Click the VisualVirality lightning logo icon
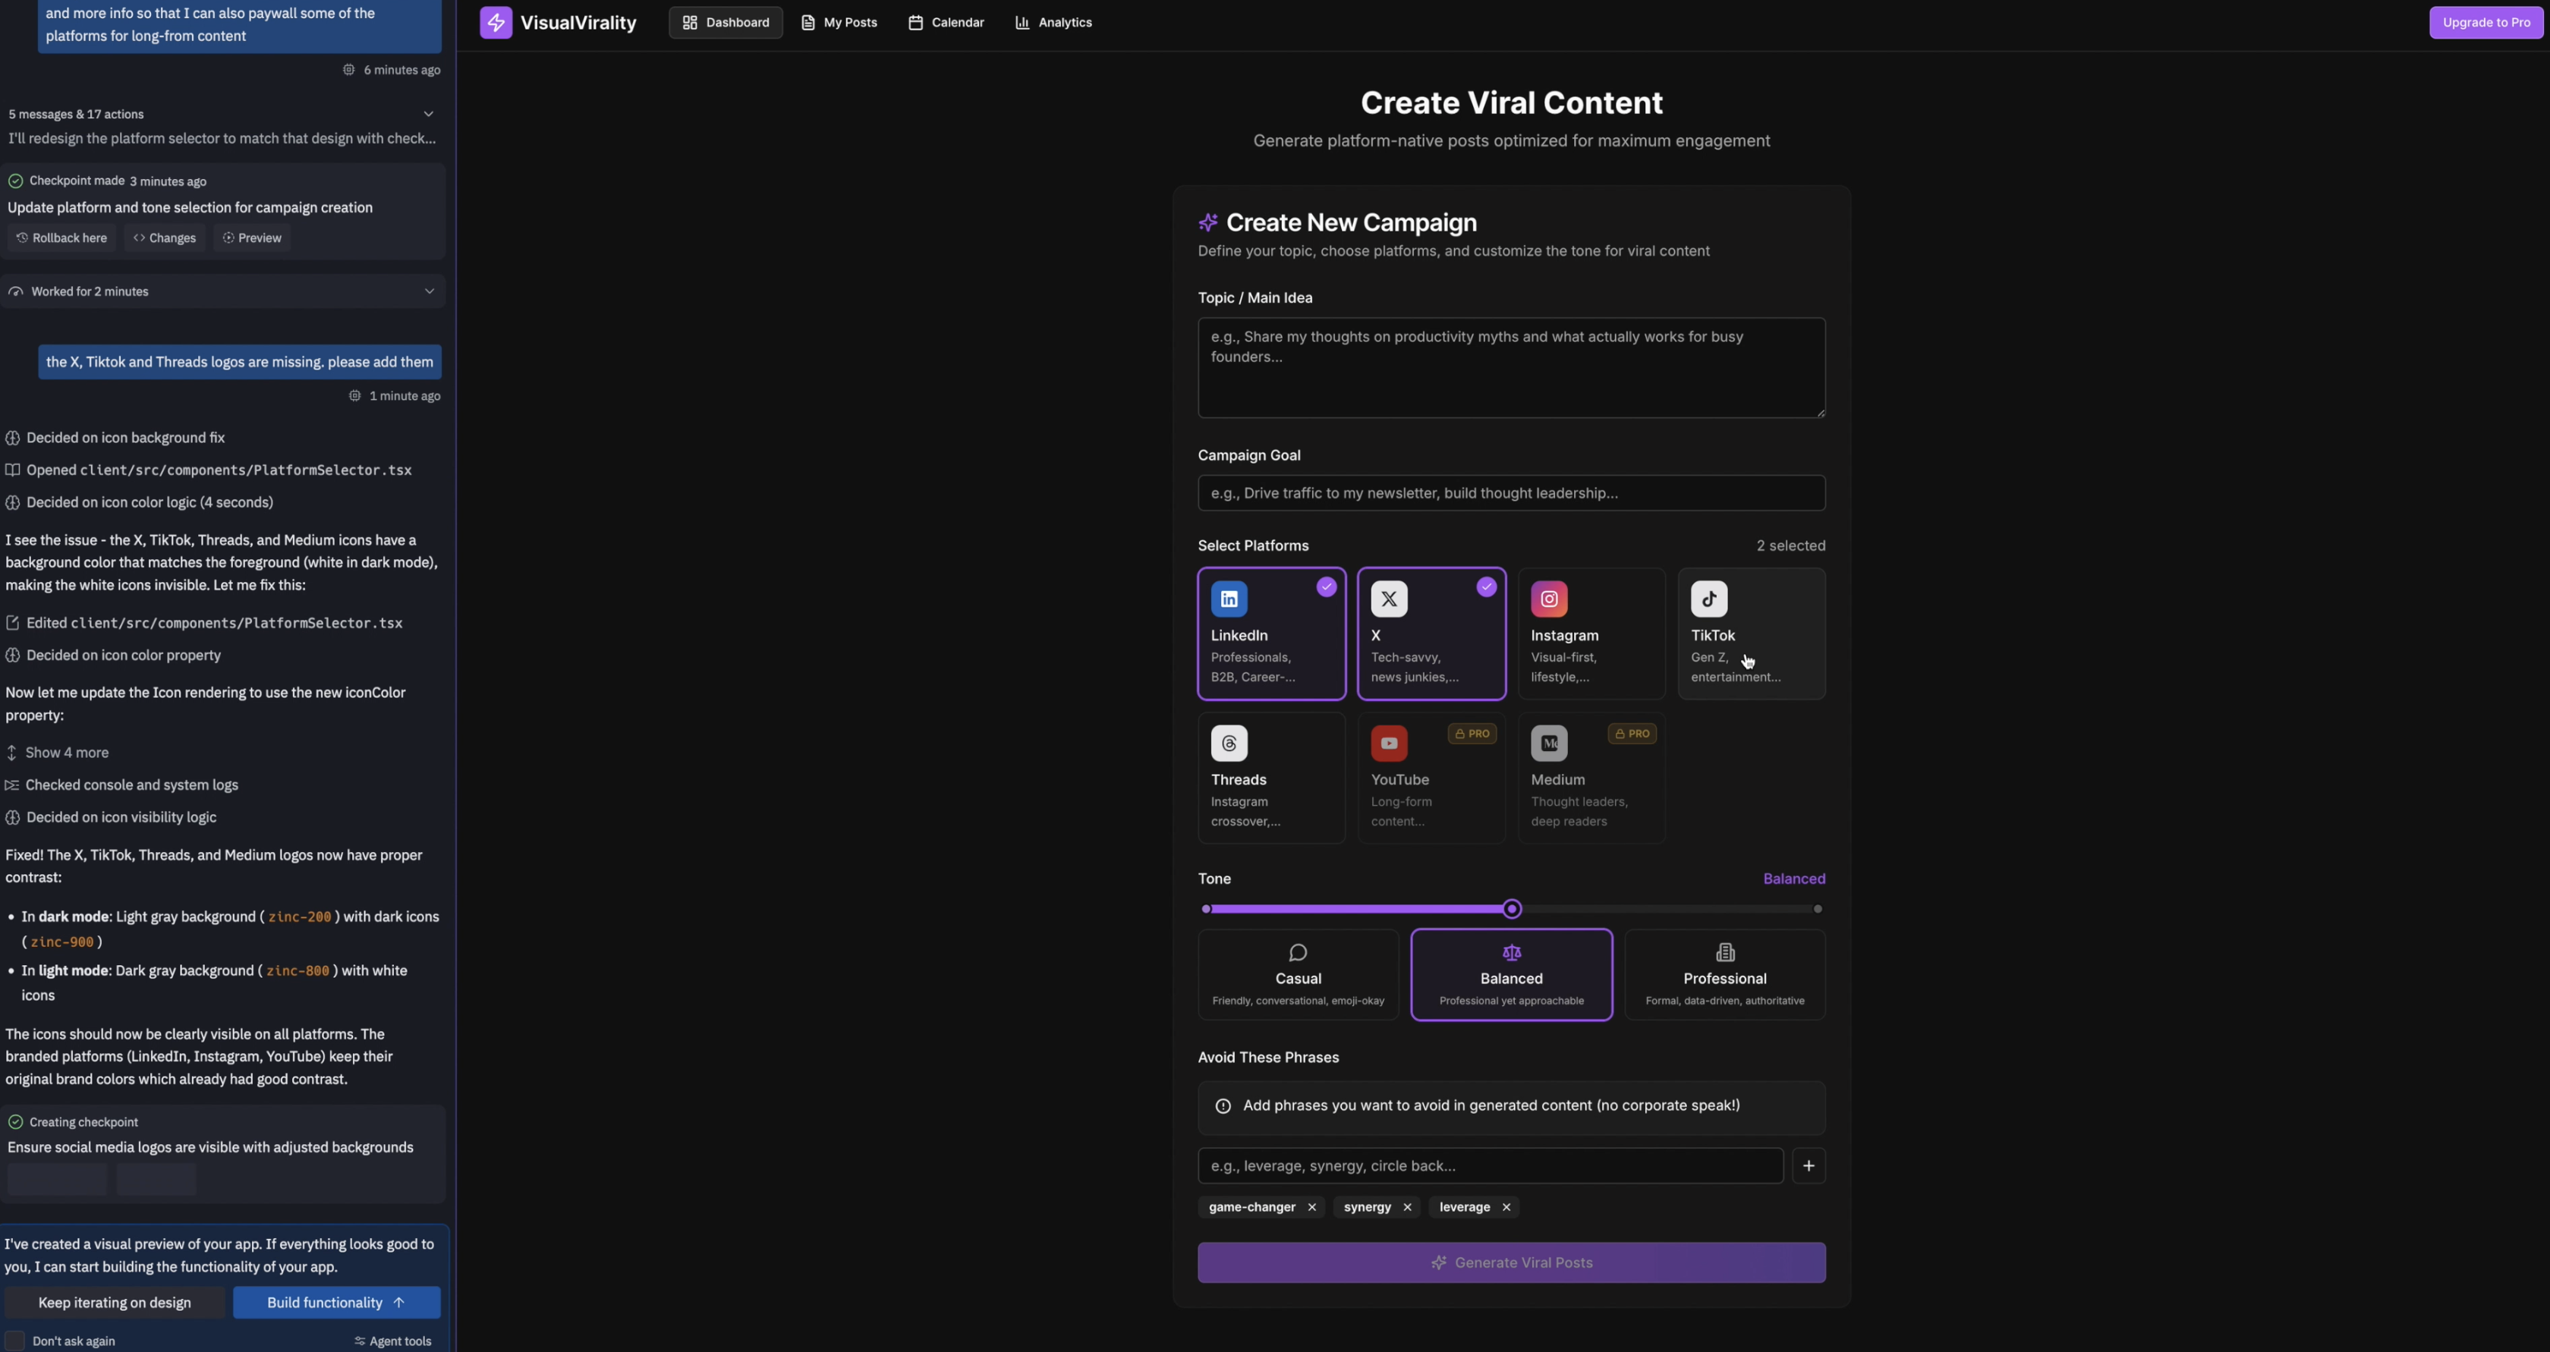Viewport: 2550px width, 1352px height. (x=496, y=22)
